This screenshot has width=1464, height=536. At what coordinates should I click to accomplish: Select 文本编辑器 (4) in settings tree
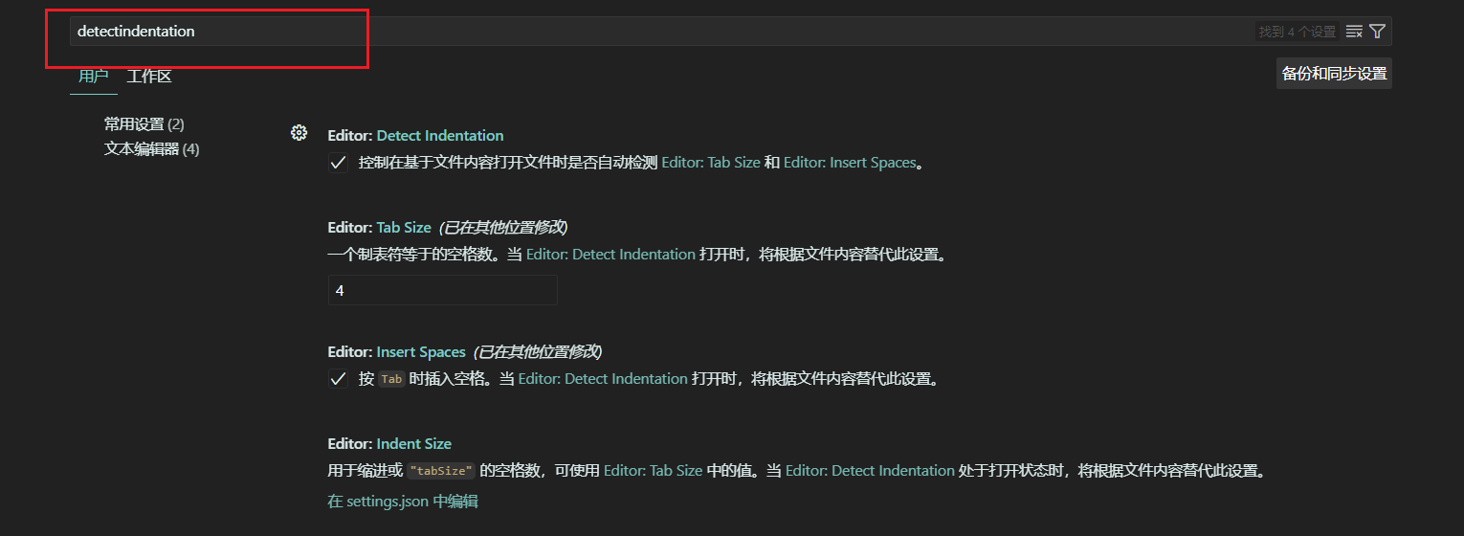click(x=152, y=149)
